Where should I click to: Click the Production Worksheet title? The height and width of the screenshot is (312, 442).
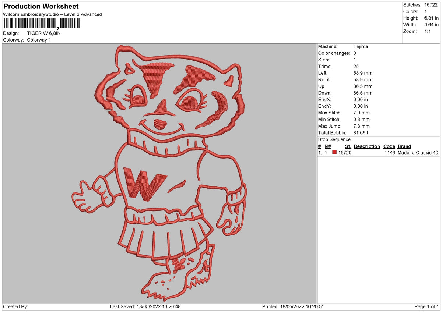point(41,7)
